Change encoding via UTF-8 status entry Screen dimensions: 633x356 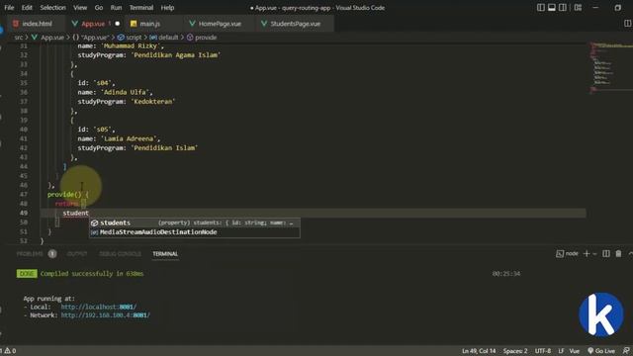[x=543, y=351]
